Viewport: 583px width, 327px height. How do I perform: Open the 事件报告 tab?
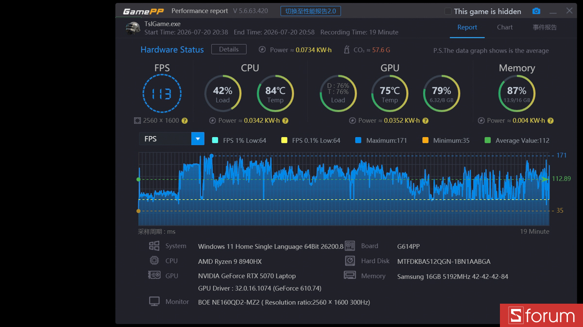tap(545, 27)
